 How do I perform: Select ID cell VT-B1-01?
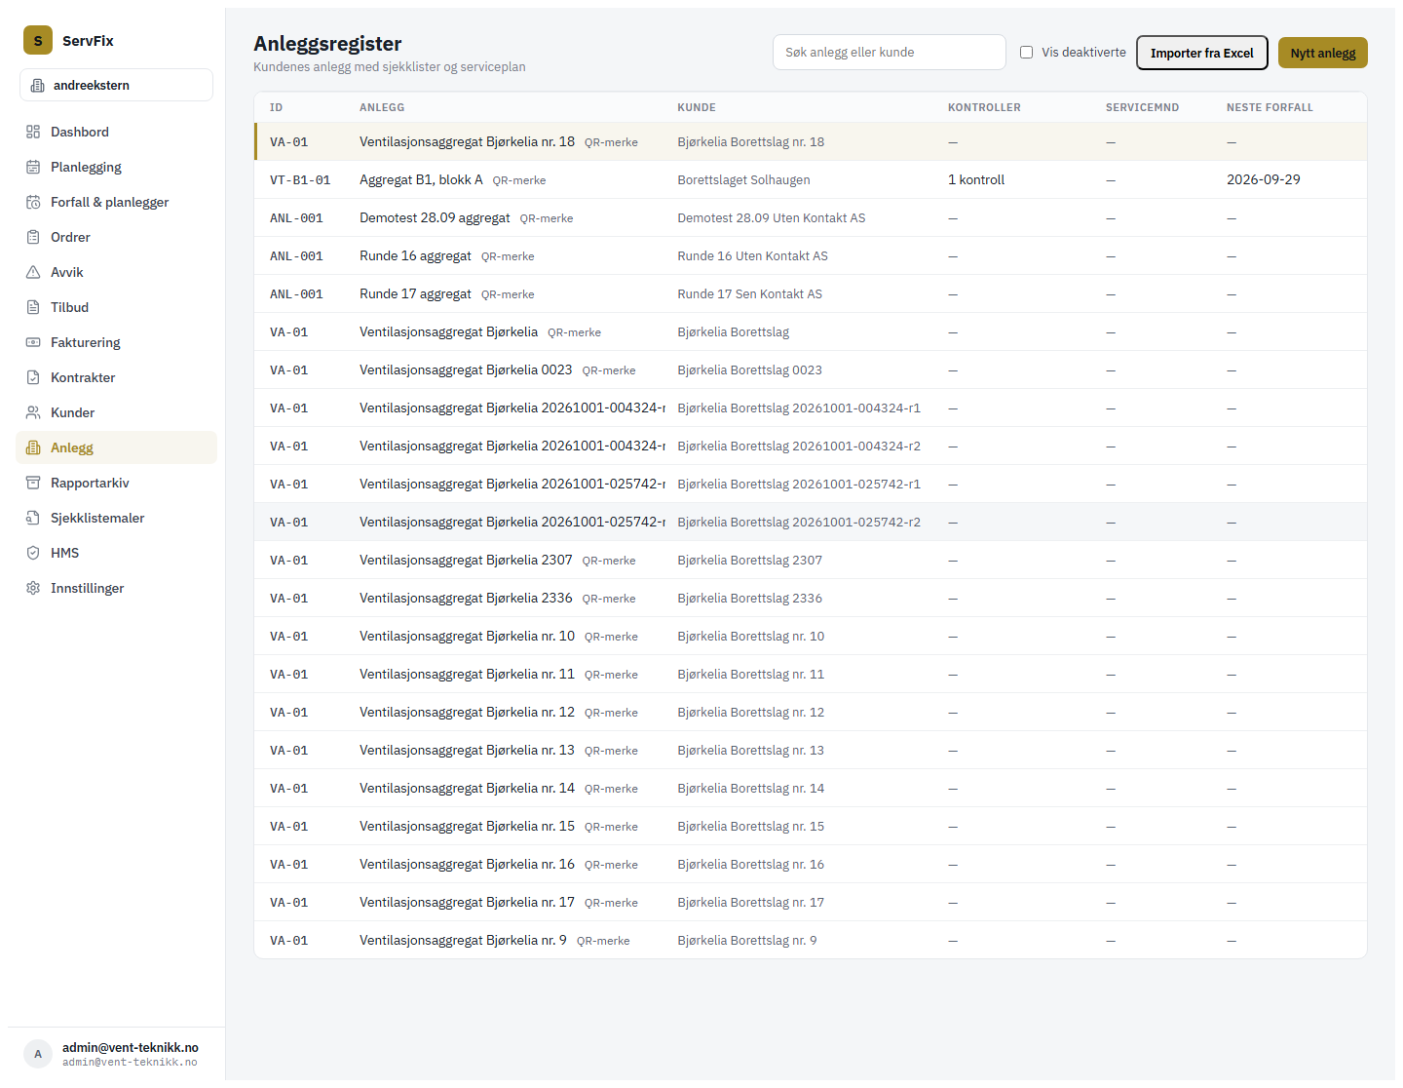pos(300,180)
